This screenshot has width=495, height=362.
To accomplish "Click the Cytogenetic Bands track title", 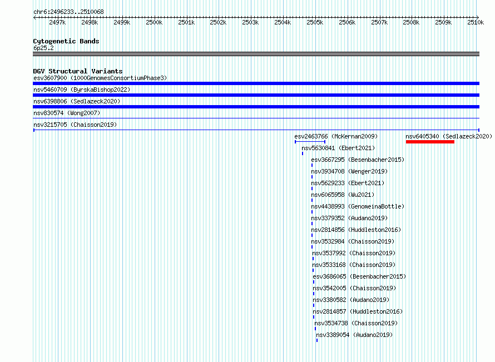I will pos(66,41).
